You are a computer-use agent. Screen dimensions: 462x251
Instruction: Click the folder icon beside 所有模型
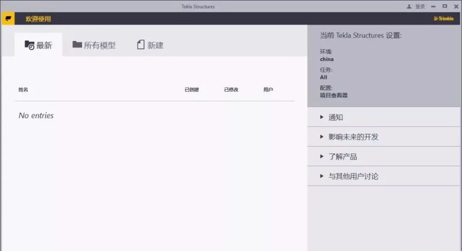[x=77, y=45]
